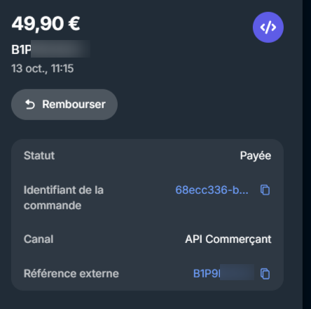The height and width of the screenshot is (309, 311).
Task: Click the blurred part of the transaction title
Action: (61, 48)
